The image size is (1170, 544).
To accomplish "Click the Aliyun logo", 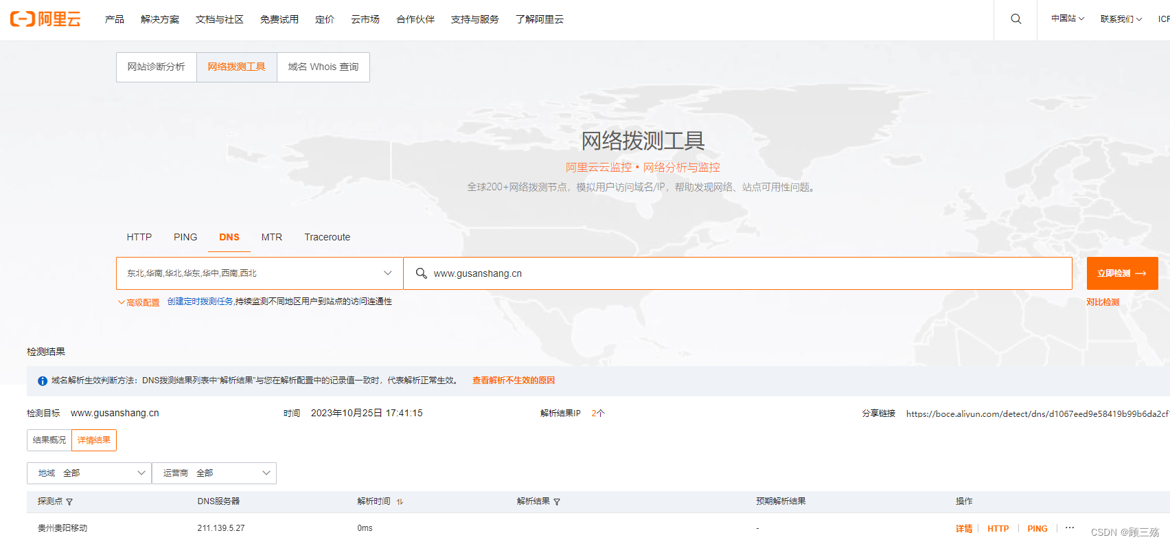I will pyautogui.click(x=45, y=19).
